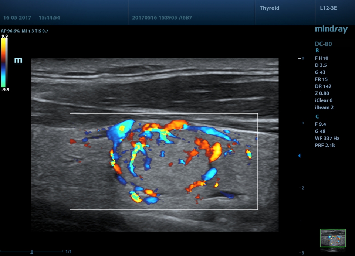Click the wall filter WF 337 Hz value
The width and height of the screenshot is (355, 256).
click(x=327, y=139)
